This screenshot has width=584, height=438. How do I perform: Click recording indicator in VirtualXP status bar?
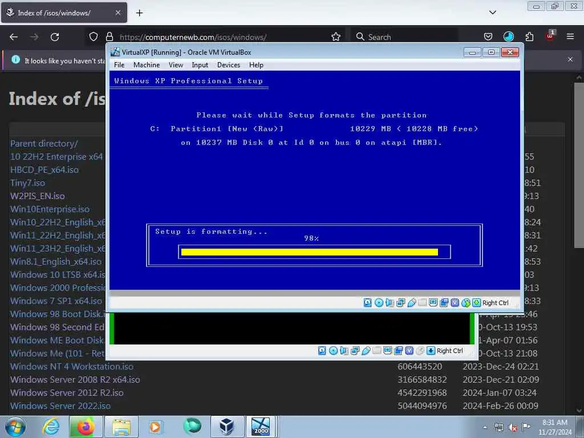(444, 303)
